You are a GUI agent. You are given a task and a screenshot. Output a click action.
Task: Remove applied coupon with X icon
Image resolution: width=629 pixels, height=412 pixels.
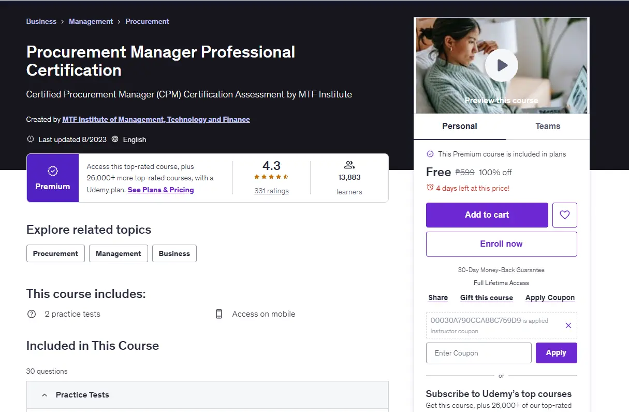(x=568, y=325)
